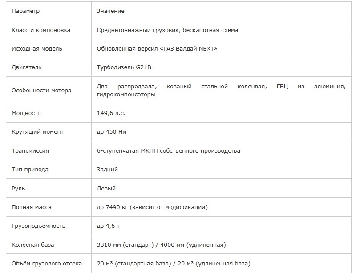Select the 'Крутящий момент' label
356x273 pixels.
click(x=37, y=132)
